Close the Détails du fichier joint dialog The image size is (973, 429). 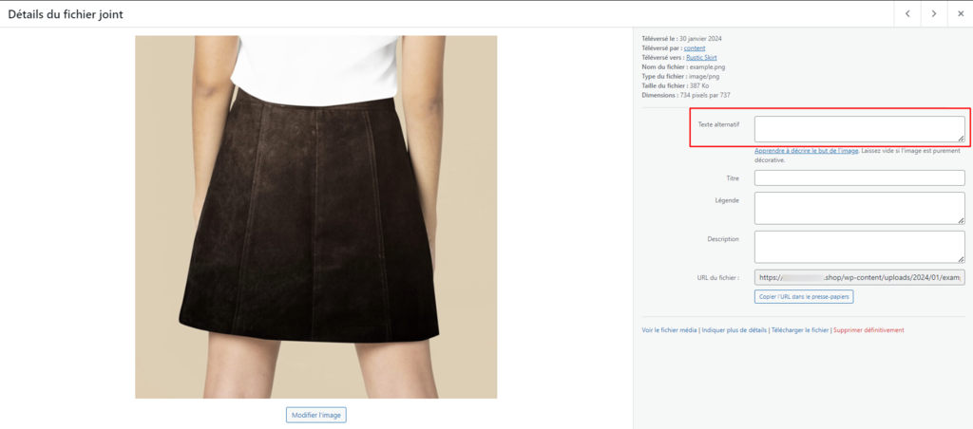[960, 13]
